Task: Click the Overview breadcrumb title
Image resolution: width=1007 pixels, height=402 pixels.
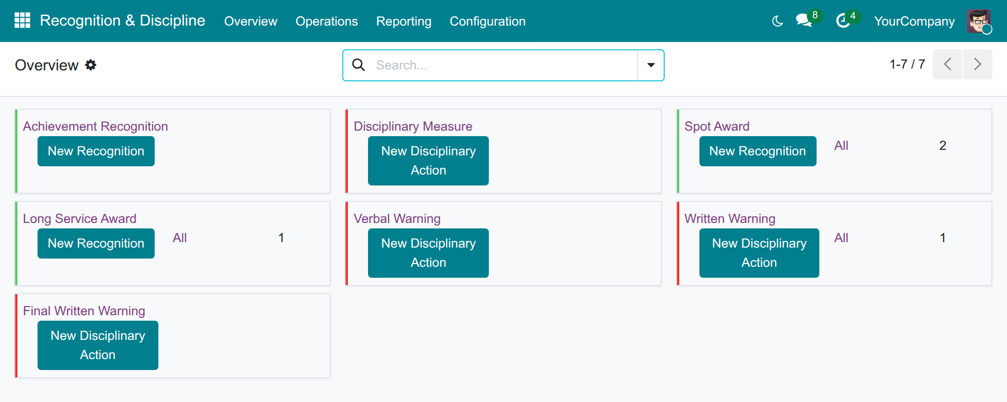Action: (x=47, y=65)
